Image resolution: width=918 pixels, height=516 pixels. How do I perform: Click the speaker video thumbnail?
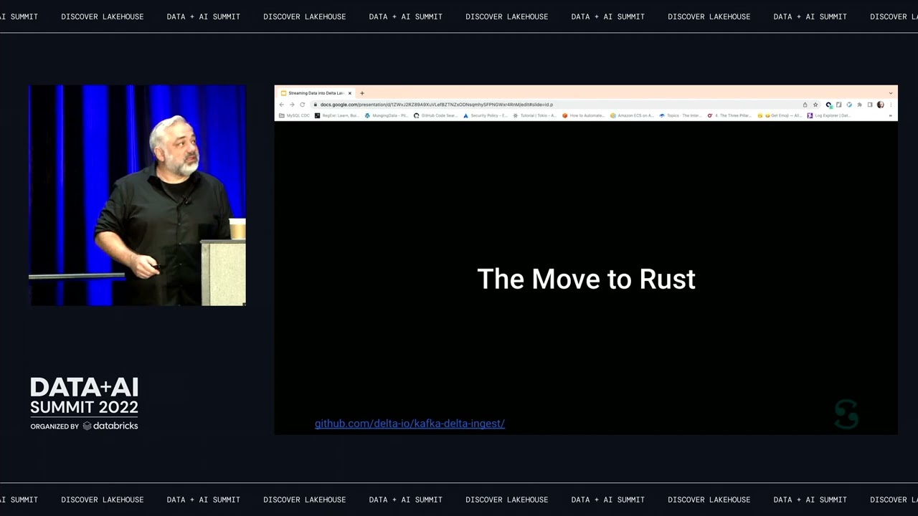click(x=138, y=196)
